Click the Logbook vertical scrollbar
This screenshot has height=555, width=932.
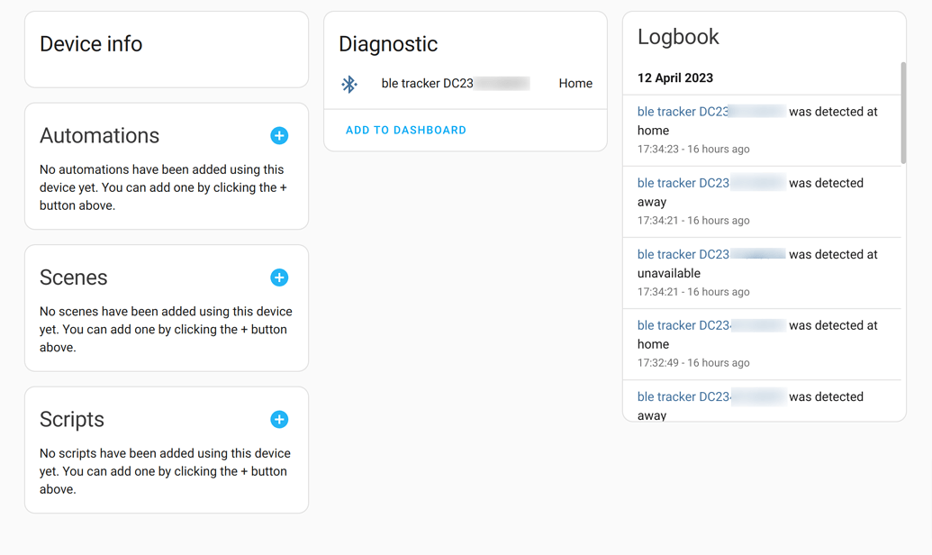(902, 113)
